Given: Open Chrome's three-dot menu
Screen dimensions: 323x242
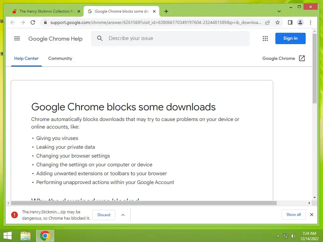Looking at the screenshot, I should pyautogui.click(x=310, y=22).
